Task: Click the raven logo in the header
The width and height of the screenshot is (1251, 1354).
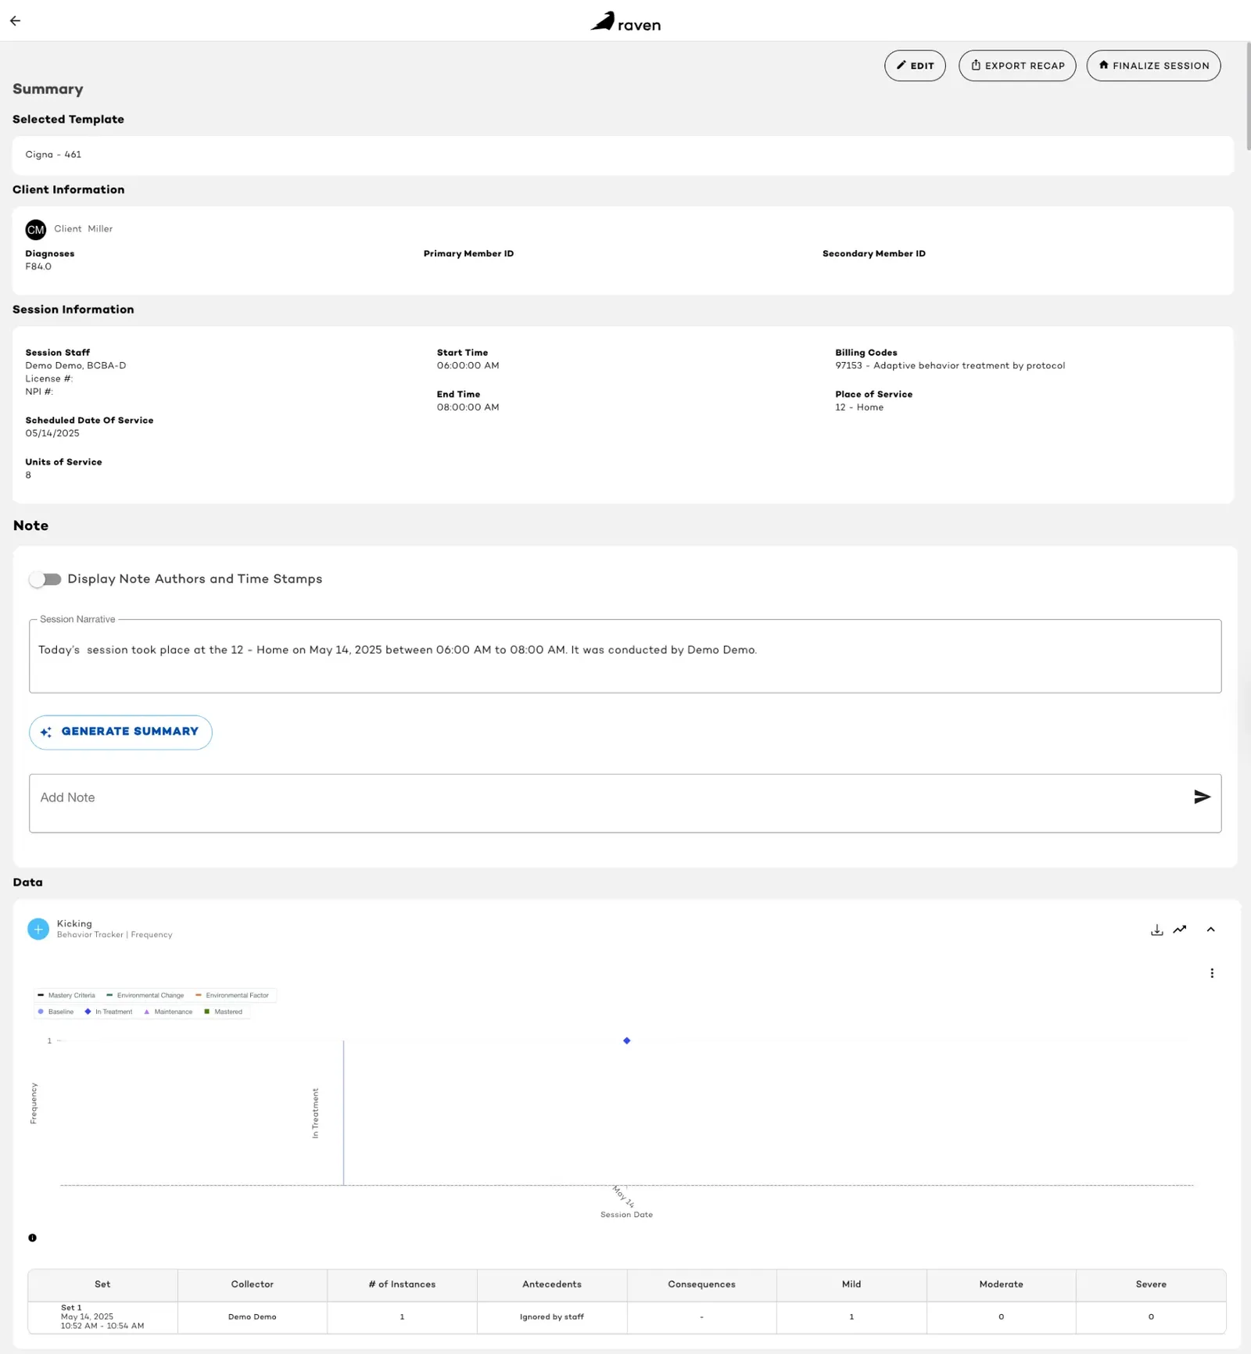Action: [625, 22]
